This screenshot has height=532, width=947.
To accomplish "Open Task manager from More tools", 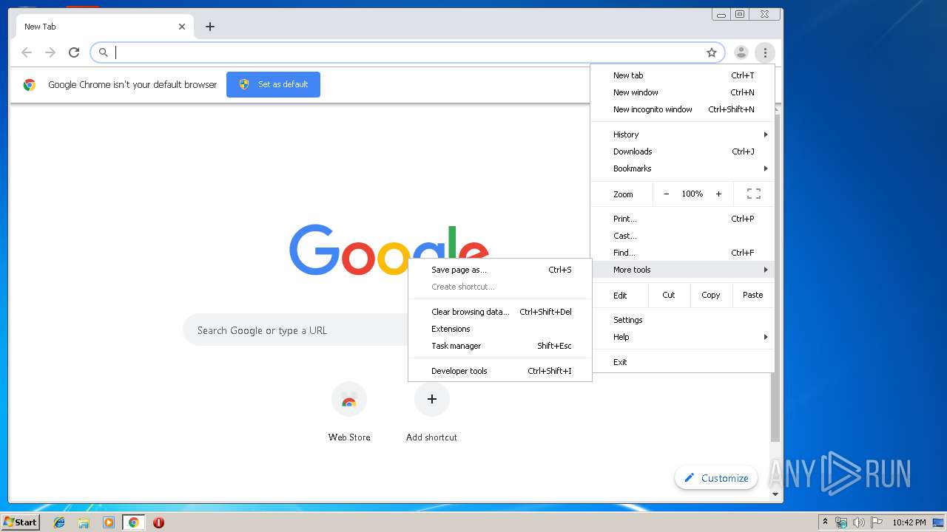I will (x=500, y=346).
